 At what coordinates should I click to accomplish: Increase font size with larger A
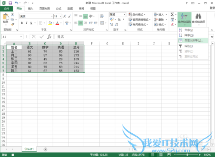coord(65,16)
